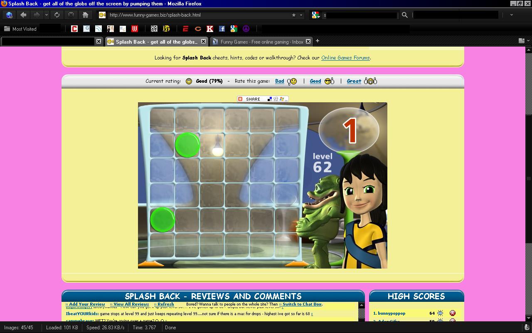
Task: Close the Splash Back tab
Action: 204,42
